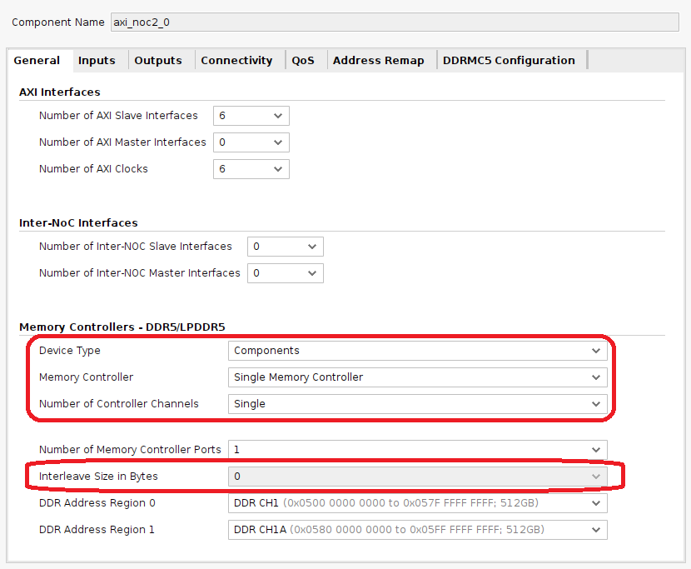This screenshot has width=691, height=569.
Task: Select the QoS tab
Action: coord(303,60)
